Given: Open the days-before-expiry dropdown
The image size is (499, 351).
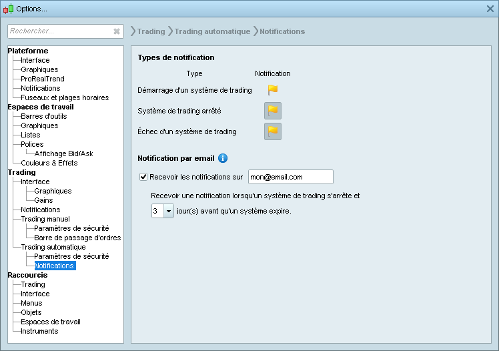Looking at the screenshot, I should click(168, 211).
